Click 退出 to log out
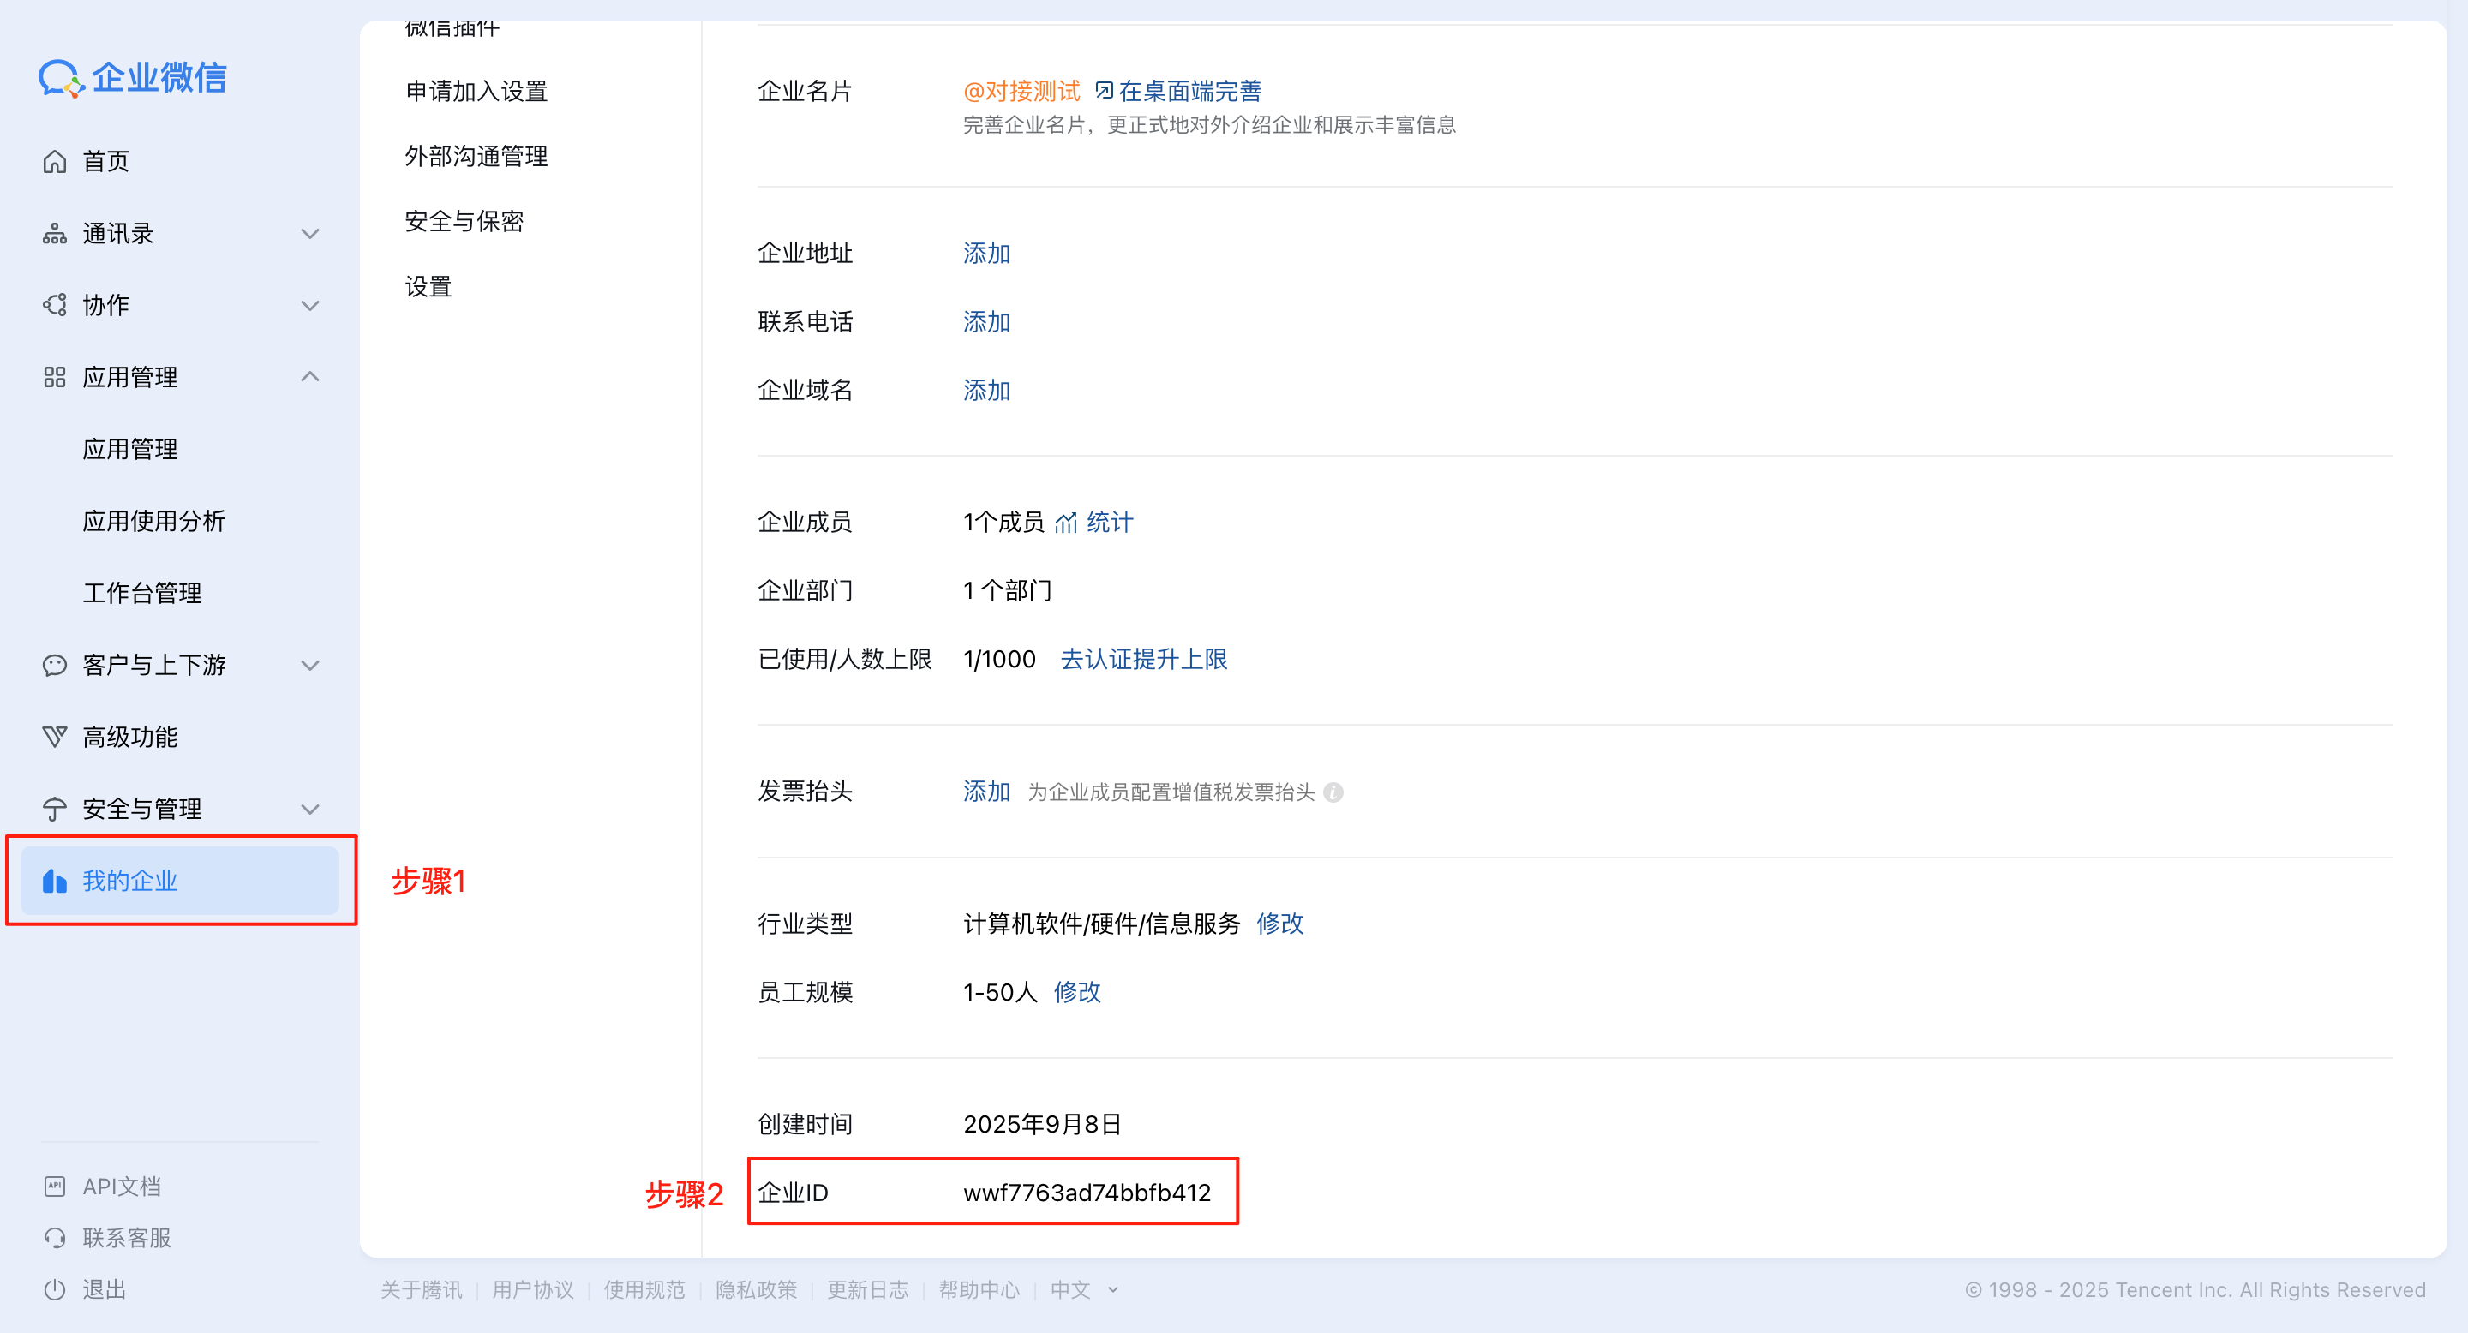 pyautogui.click(x=105, y=1290)
